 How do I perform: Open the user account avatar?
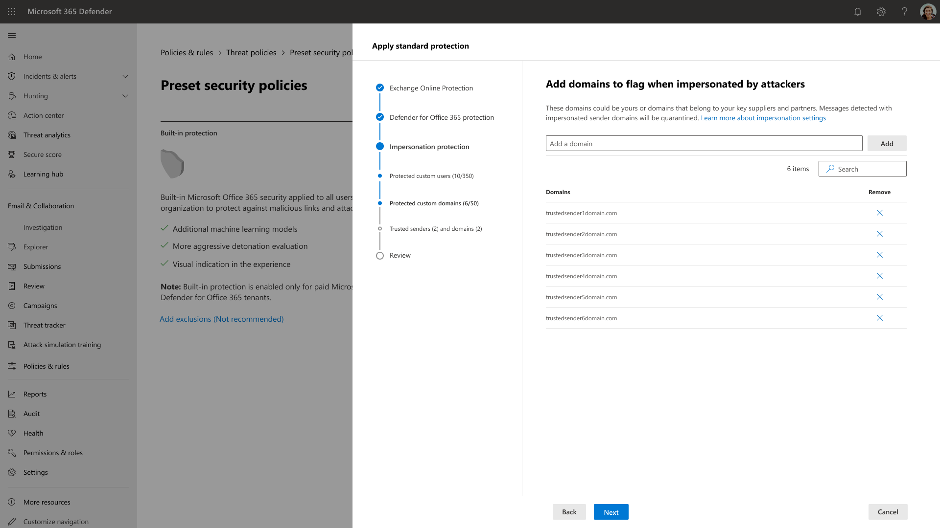928,12
